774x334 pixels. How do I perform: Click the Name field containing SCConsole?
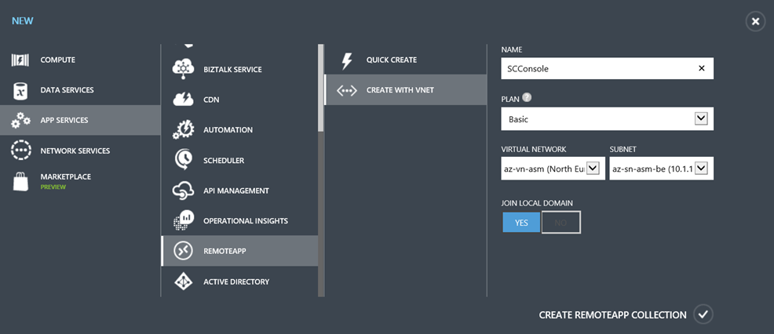(x=607, y=68)
